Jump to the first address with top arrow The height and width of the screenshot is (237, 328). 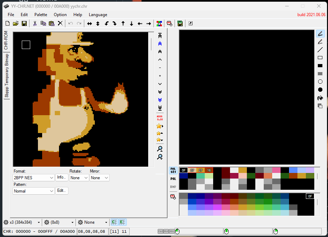[160, 36]
